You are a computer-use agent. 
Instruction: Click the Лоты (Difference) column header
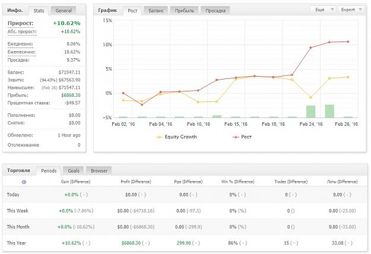click(343, 182)
